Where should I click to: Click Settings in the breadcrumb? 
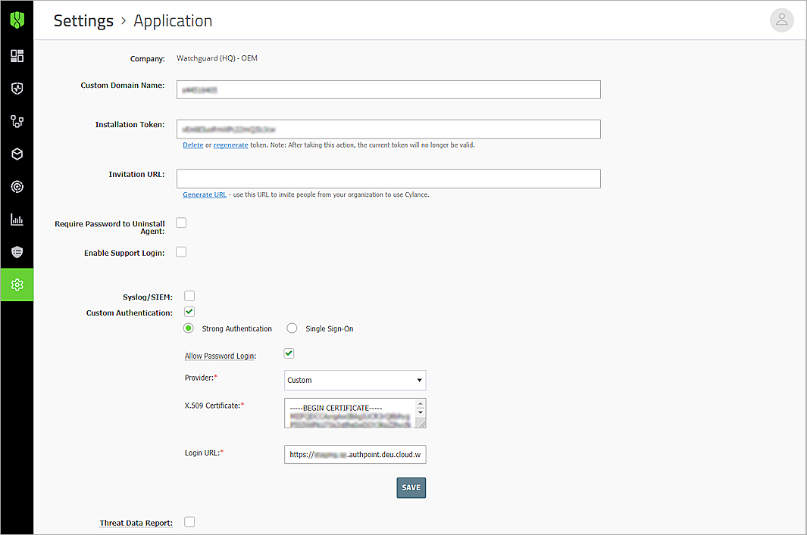pyautogui.click(x=83, y=20)
